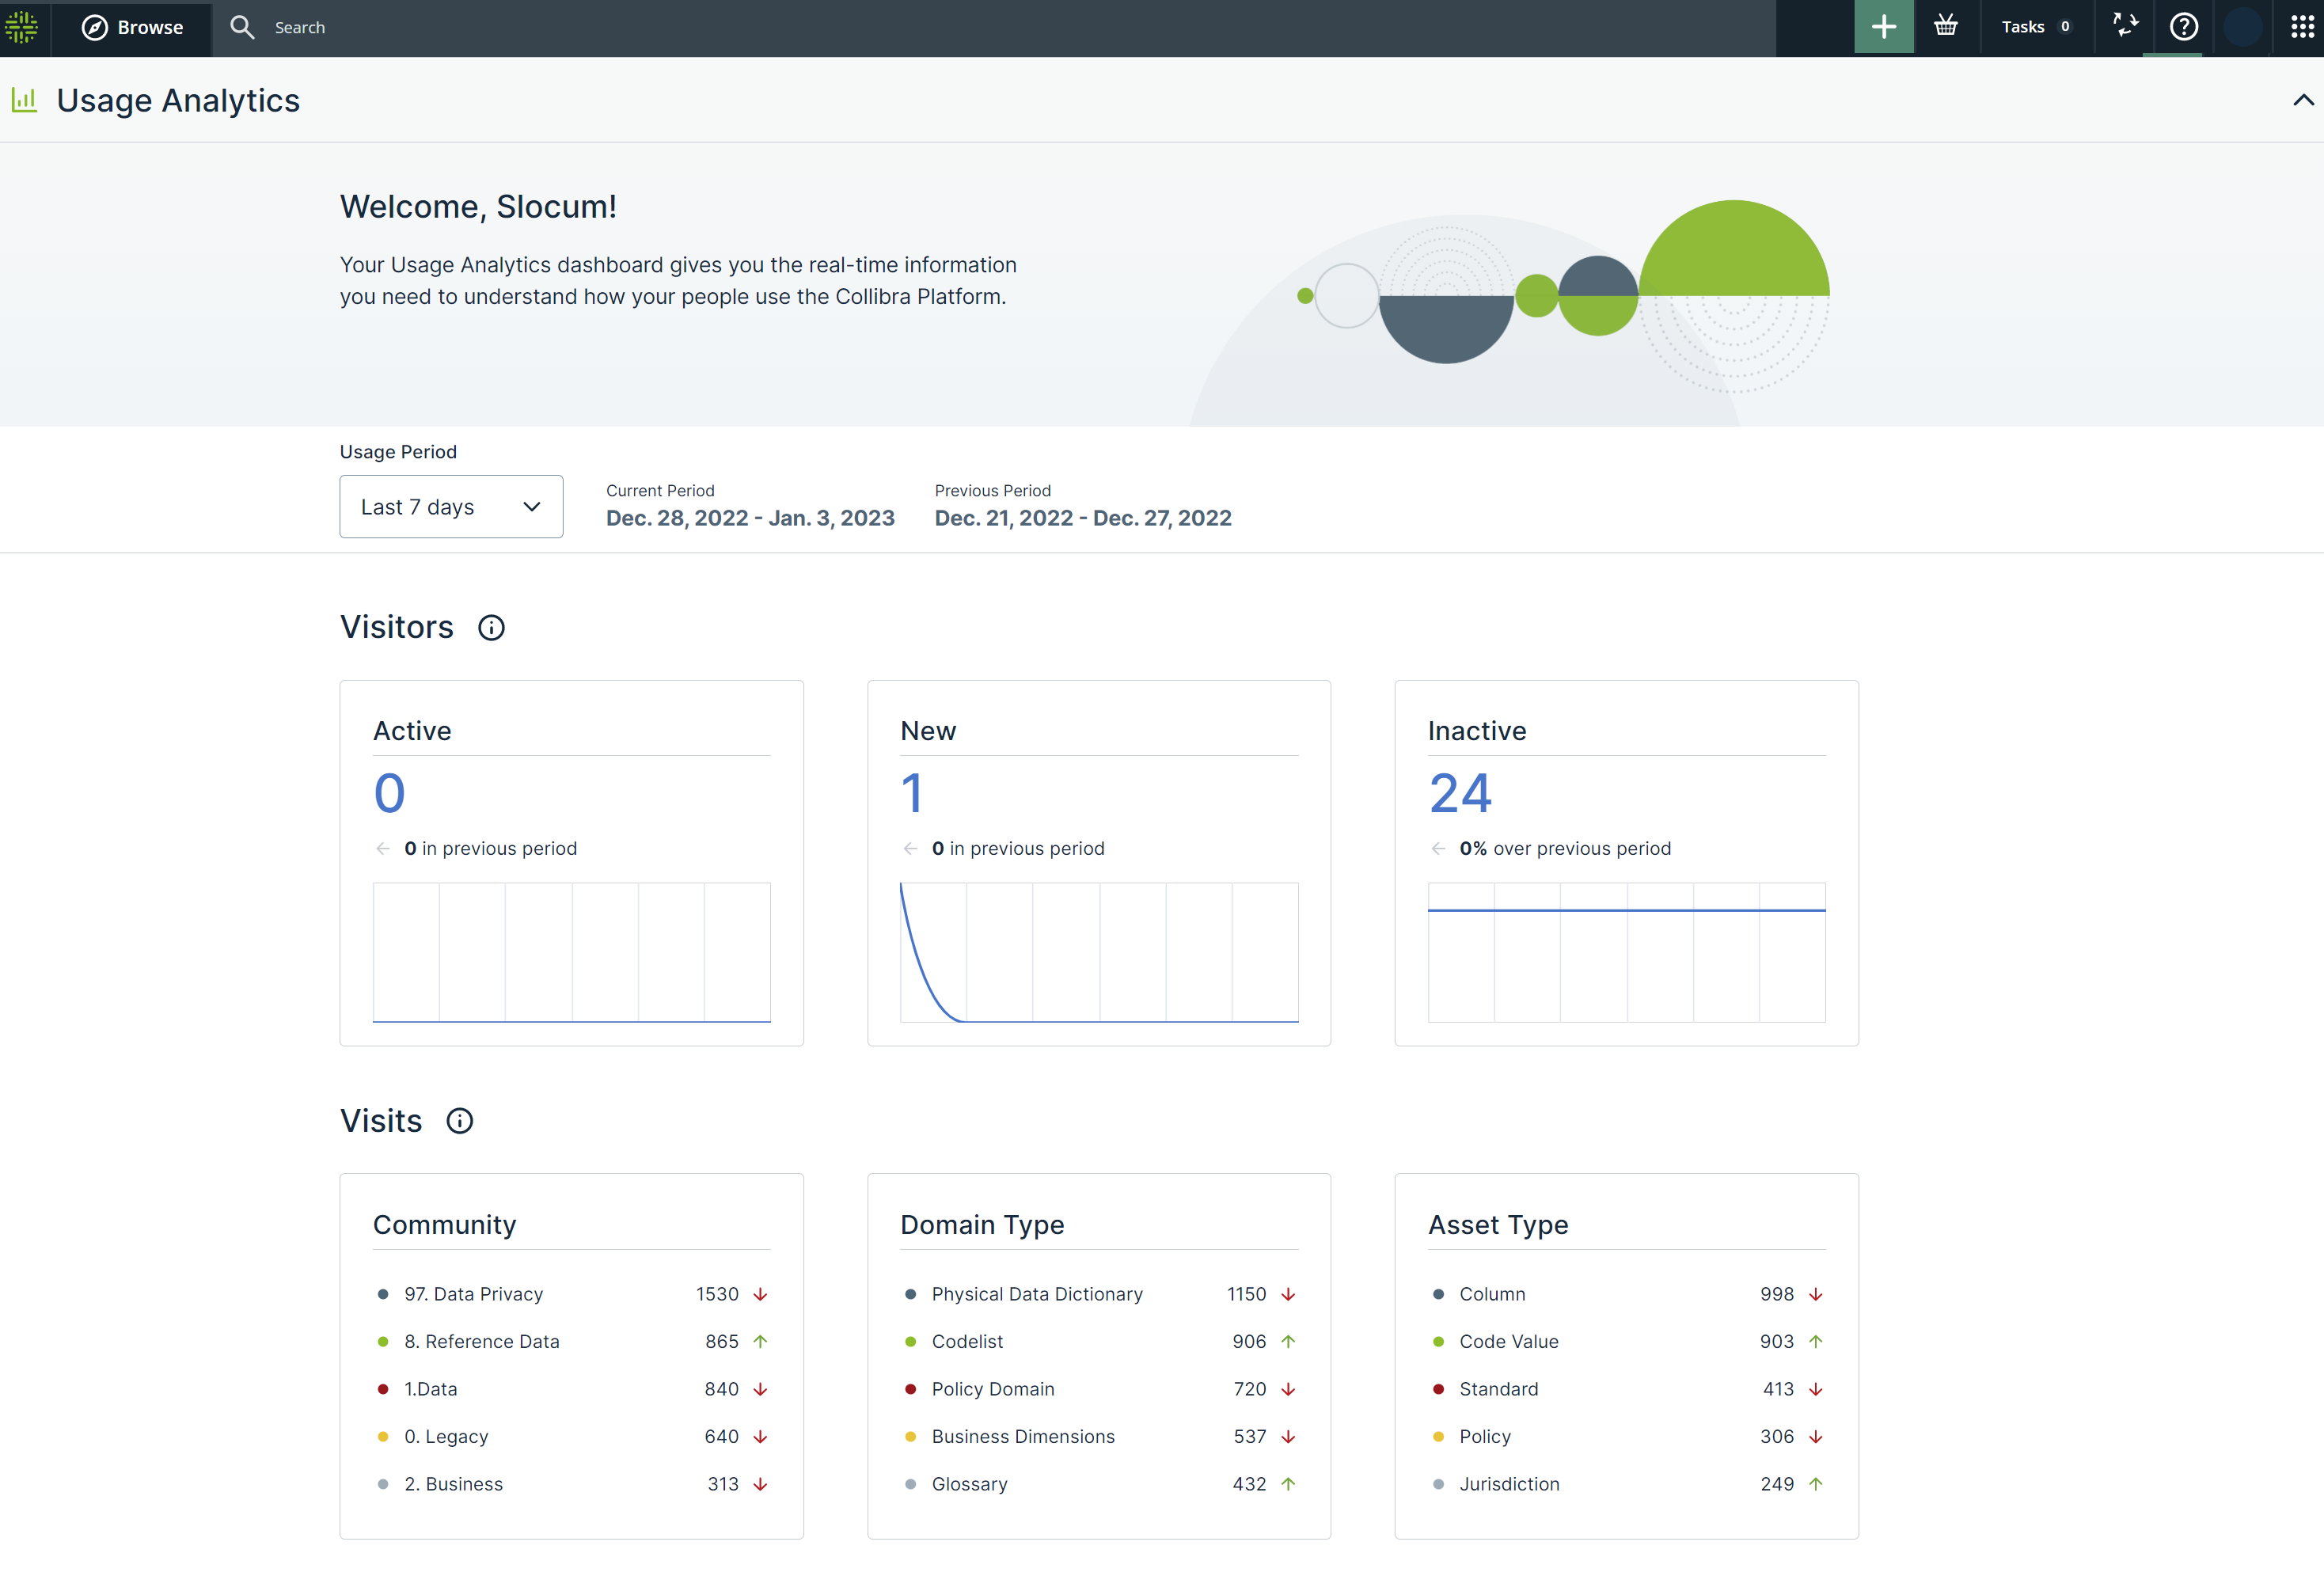
Task: Click the Codelist domain type row
Action: point(1099,1341)
